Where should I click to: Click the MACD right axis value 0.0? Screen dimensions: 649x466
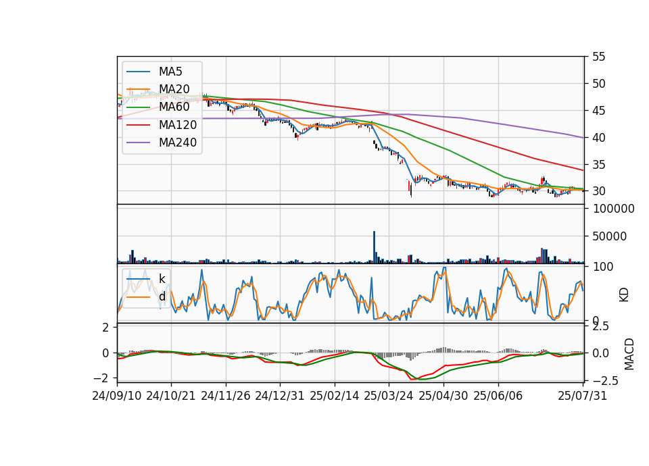[x=600, y=353]
